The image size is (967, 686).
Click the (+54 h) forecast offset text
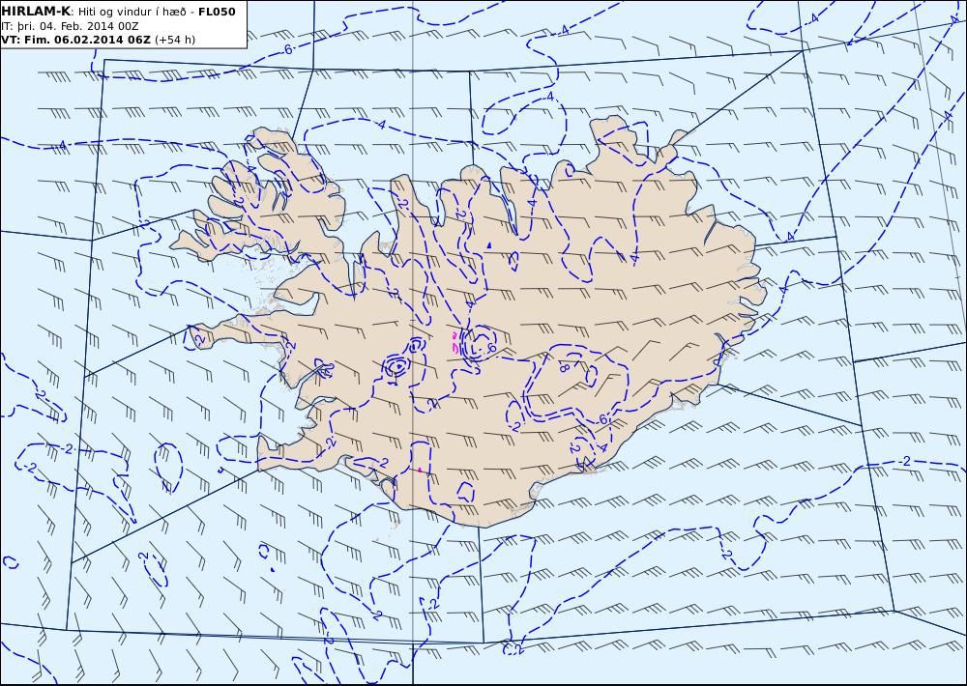tap(174, 40)
